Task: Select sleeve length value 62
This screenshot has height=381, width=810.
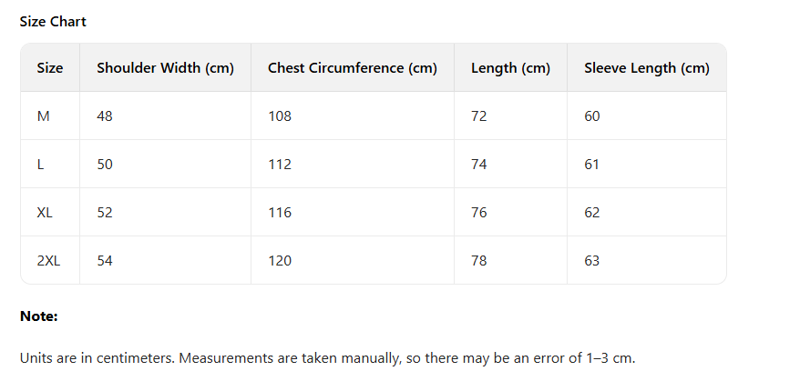Action: pyautogui.click(x=592, y=213)
